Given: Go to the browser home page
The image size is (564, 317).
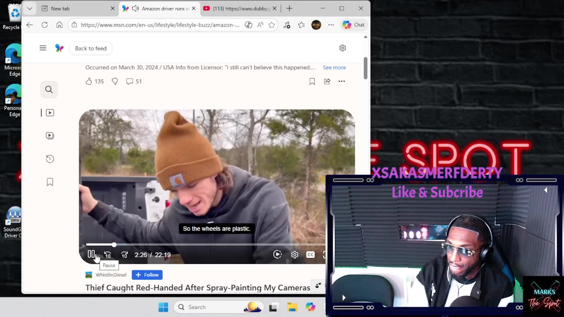Looking at the screenshot, I should click(x=59, y=25).
